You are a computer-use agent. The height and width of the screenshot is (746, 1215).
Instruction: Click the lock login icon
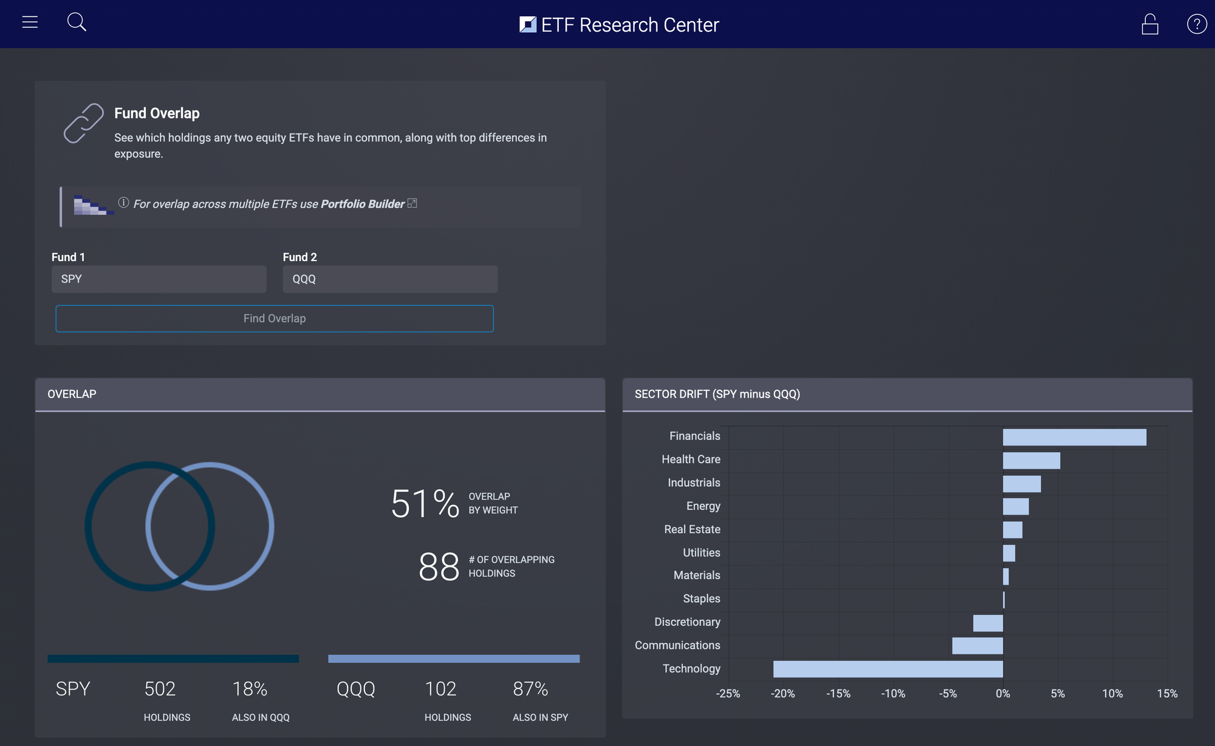point(1149,24)
